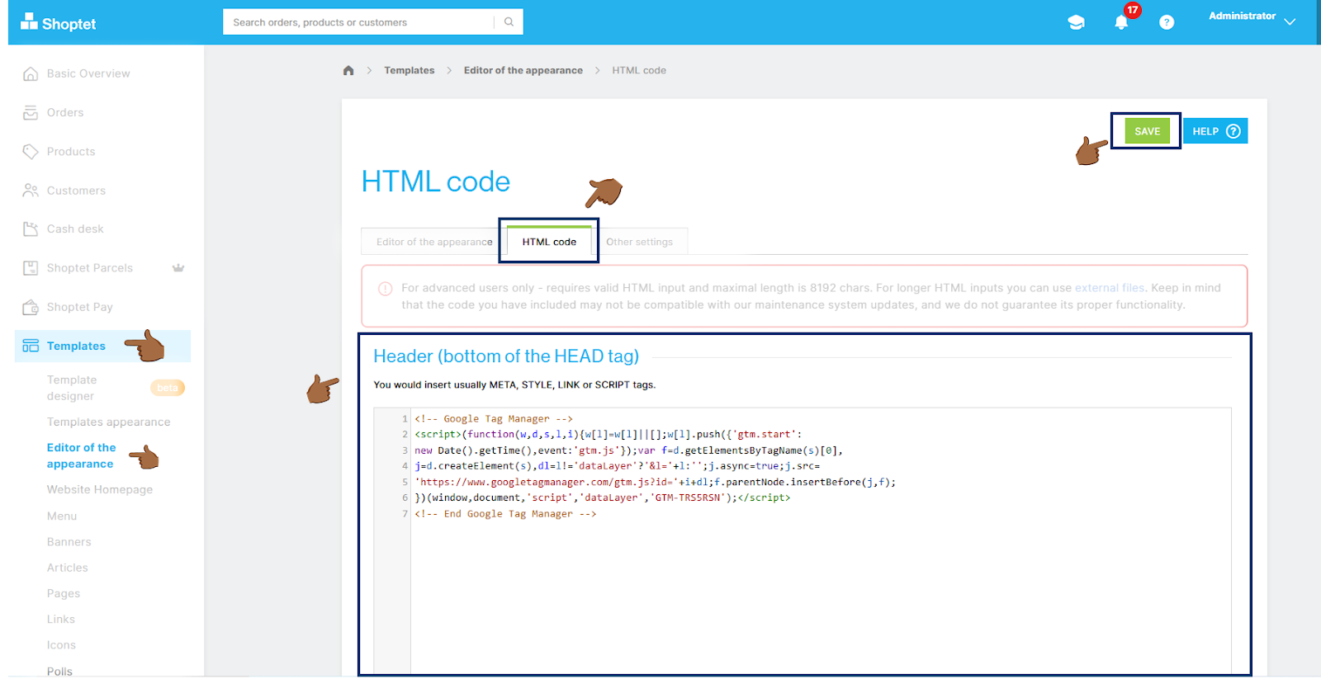Open the Links submenu item
The height and width of the screenshot is (693, 1321).
tap(61, 619)
